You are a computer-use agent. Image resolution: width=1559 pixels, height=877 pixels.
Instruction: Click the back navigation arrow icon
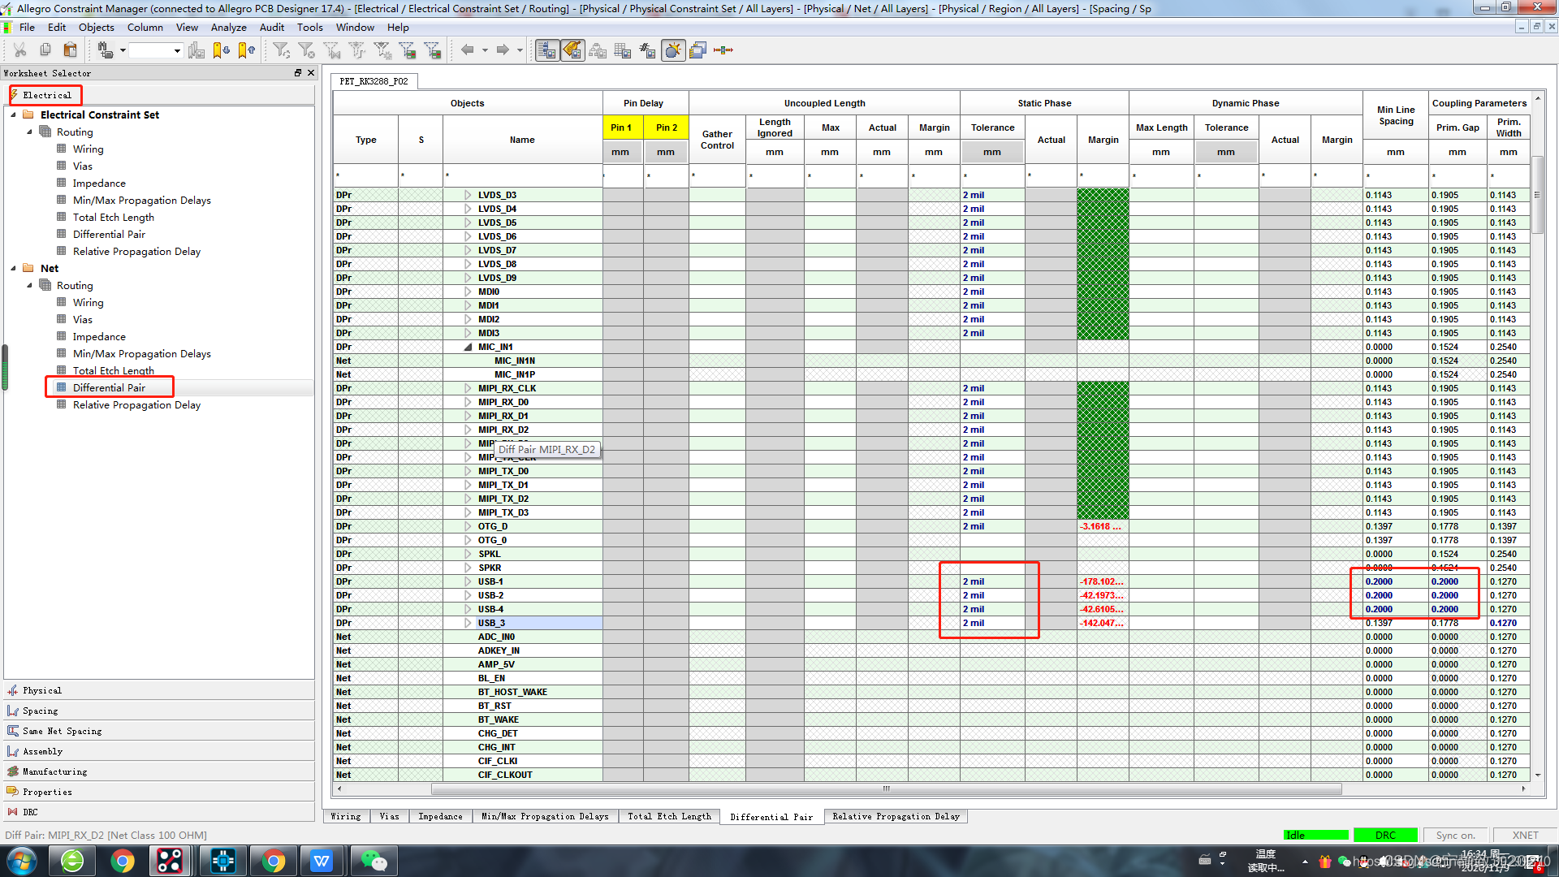coord(467,50)
